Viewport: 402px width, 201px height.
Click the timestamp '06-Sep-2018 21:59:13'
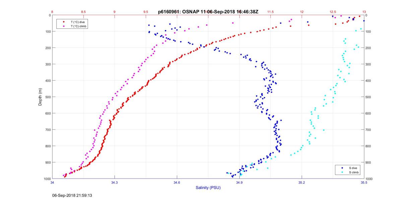(72, 195)
